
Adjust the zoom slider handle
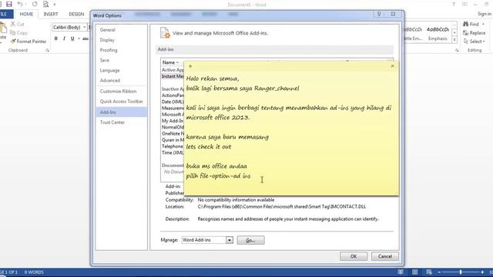(461, 272)
